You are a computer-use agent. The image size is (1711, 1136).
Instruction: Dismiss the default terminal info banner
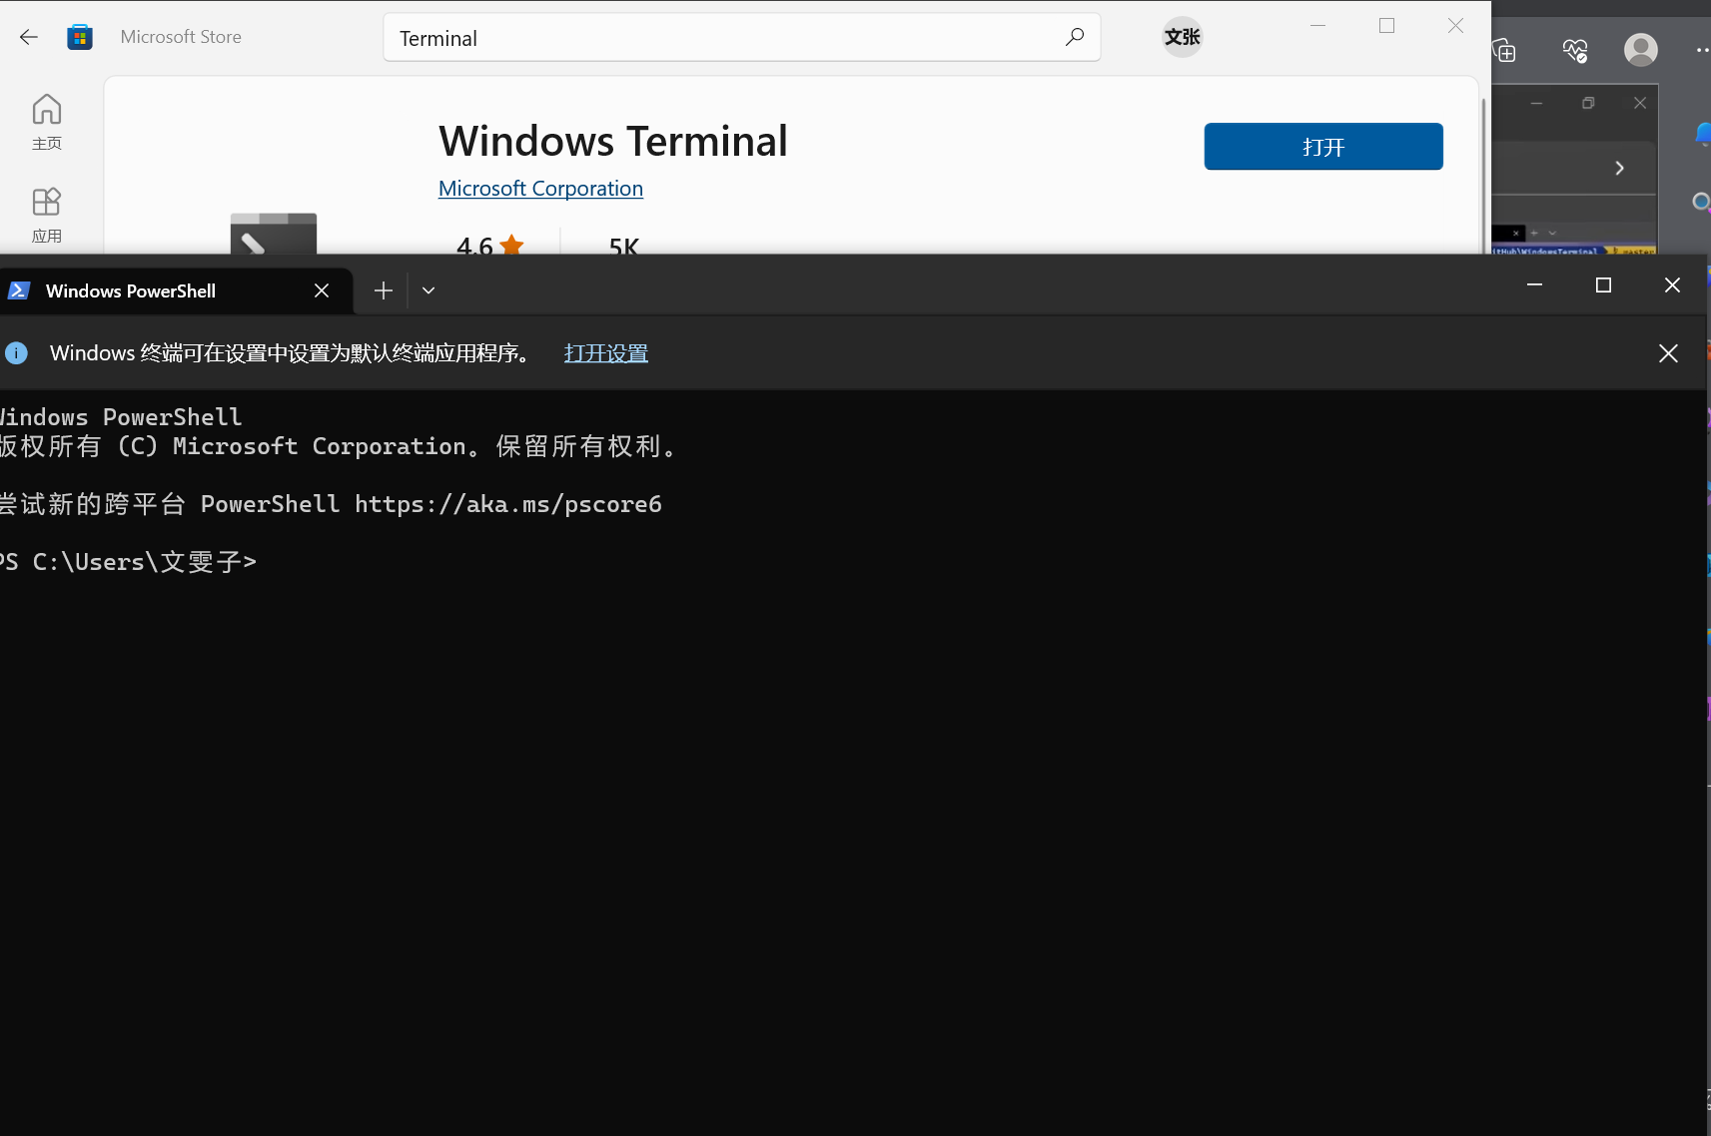pyautogui.click(x=1668, y=353)
